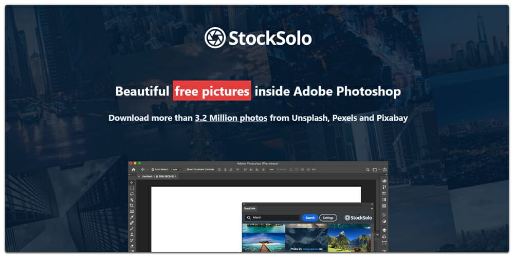
Task: Select the Frame tool
Action: click(x=132, y=211)
